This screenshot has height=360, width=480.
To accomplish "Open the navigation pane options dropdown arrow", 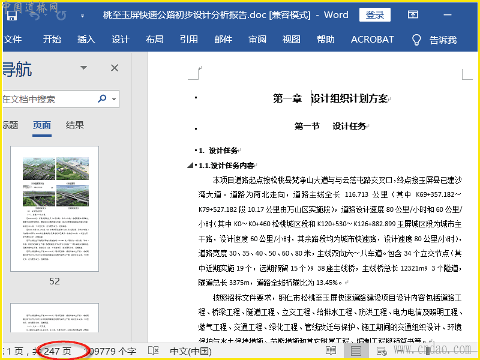I will 83,68.
